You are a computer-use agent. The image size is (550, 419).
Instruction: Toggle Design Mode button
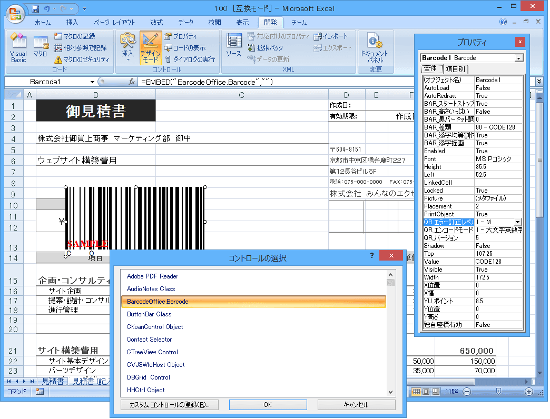pyautogui.click(x=151, y=48)
